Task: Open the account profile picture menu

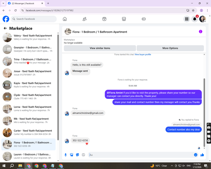Action: click(x=203, y=19)
